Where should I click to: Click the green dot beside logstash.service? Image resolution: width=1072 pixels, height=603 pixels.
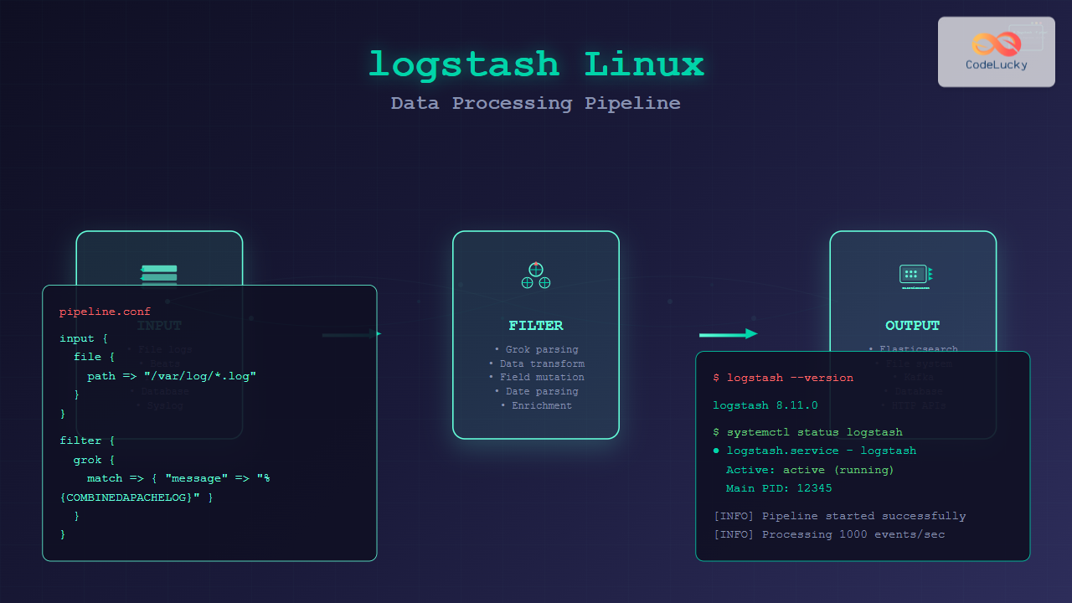(x=717, y=451)
